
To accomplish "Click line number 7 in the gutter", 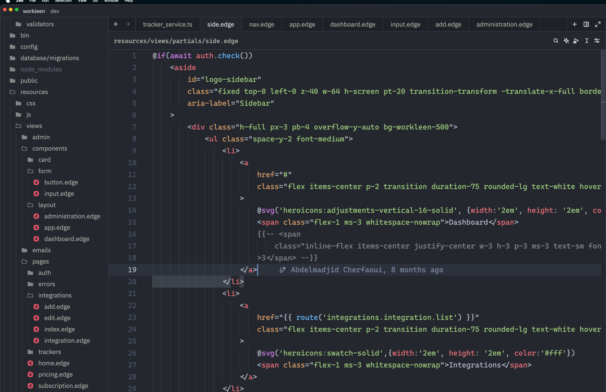I will point(134,127).
